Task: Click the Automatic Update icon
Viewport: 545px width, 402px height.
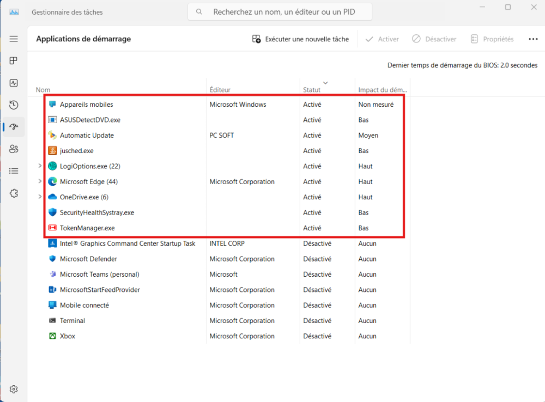Action: click(52, 135)
